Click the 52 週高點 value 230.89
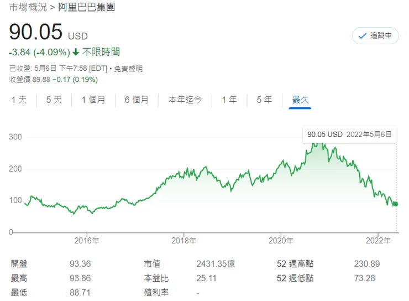The height and width of the screenshot is (301, 409). (367, 264)
